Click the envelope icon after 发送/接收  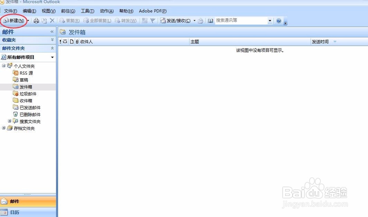click(201, 21)
